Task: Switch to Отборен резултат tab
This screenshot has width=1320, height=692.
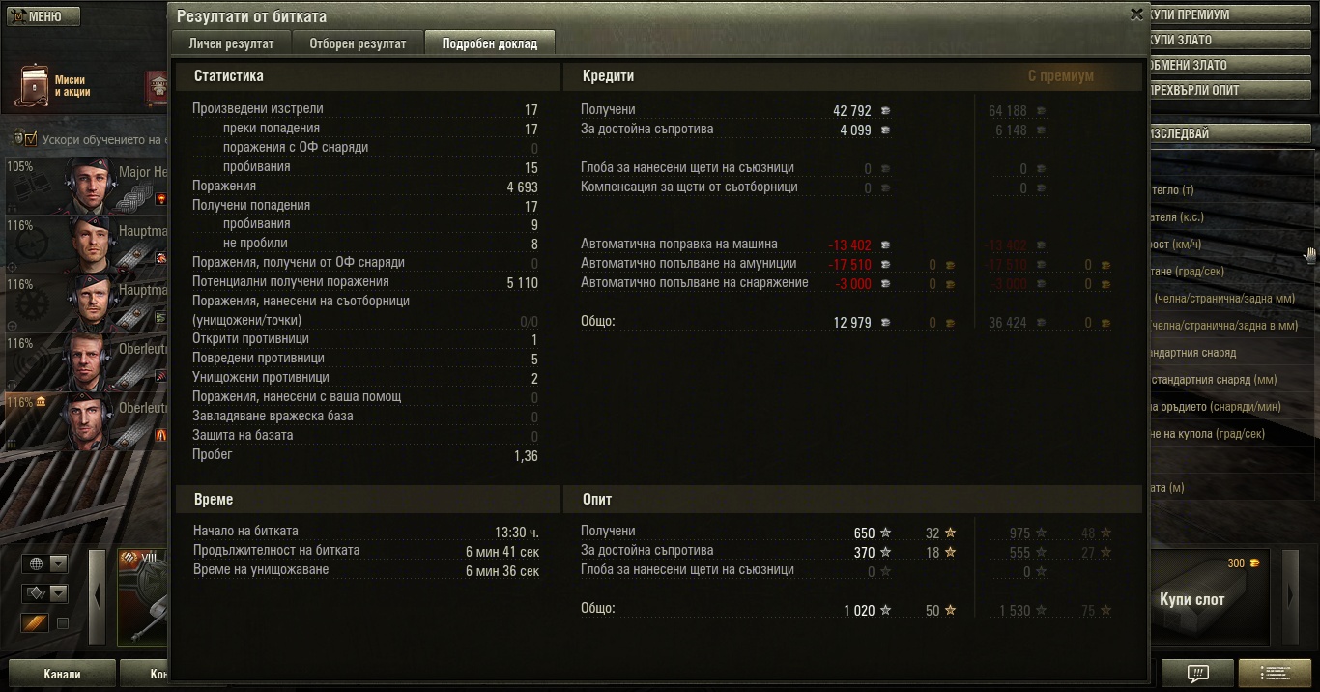Action: coord(358,43)
